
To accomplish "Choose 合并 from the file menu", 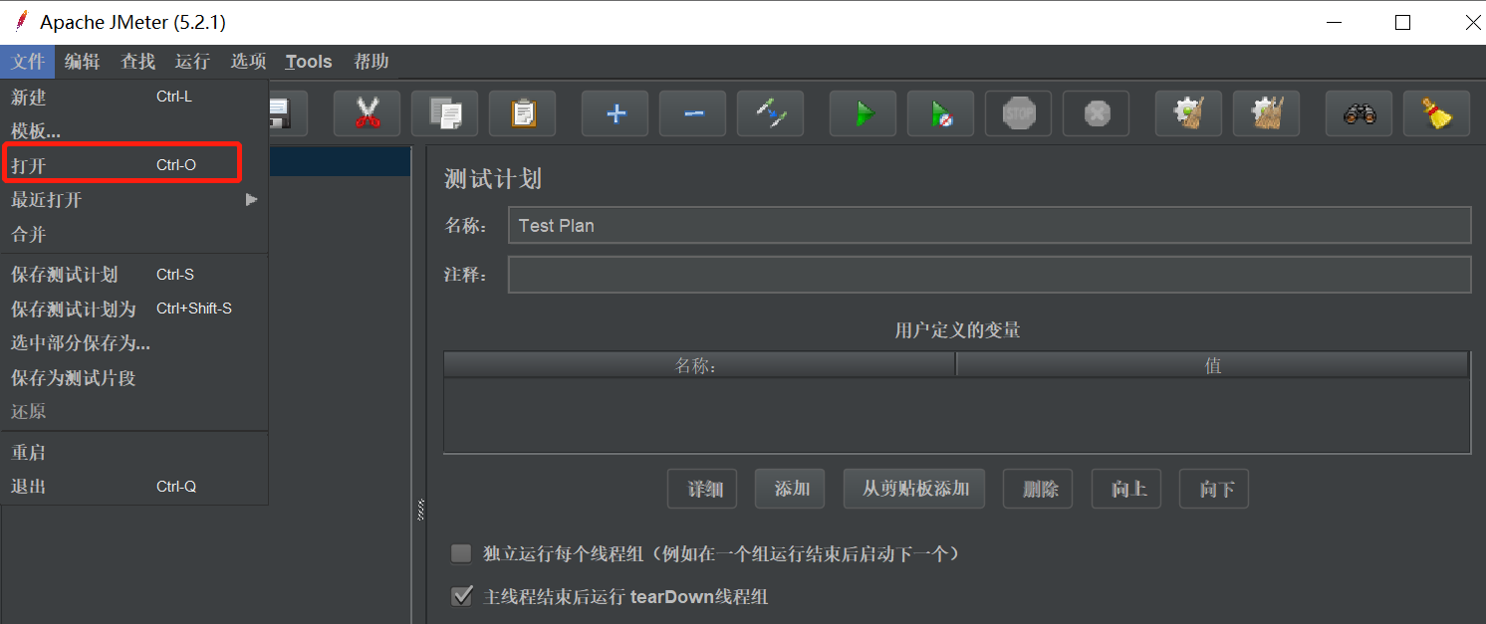I will pos(134,235).
